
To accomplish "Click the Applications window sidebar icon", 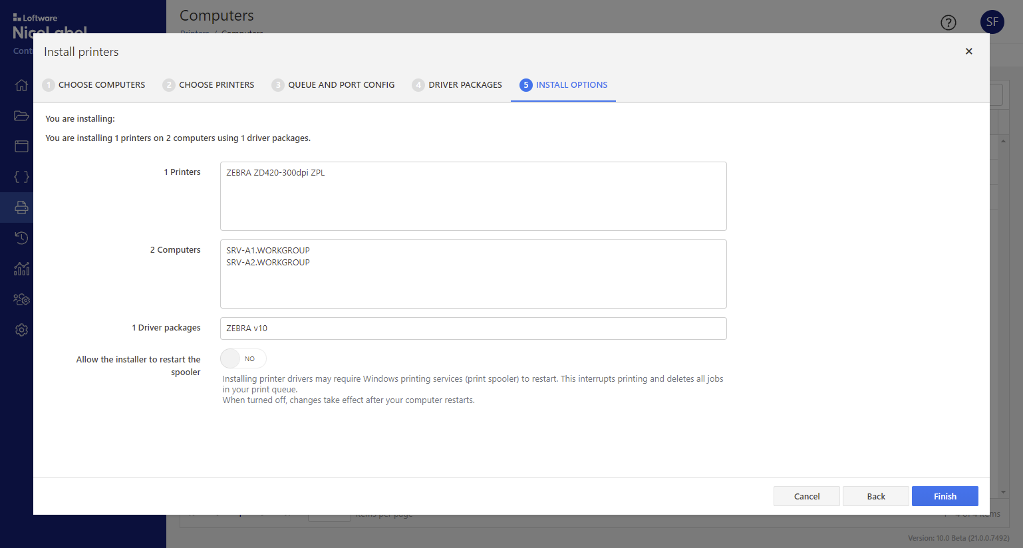I will [x=21, y=146].
